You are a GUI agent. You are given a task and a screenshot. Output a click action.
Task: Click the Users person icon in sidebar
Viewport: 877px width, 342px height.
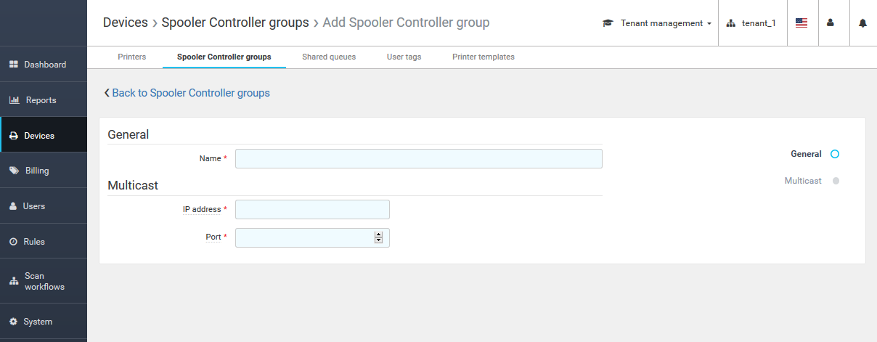13,206
